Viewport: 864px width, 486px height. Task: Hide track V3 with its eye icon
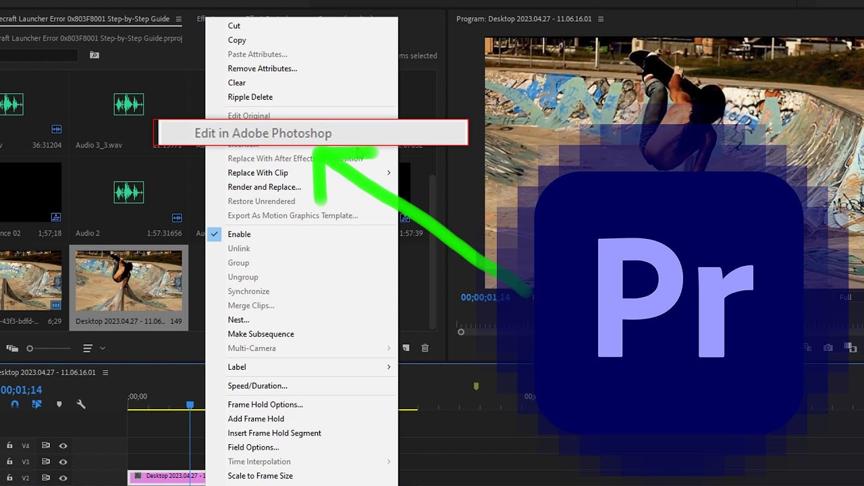pyautogui.click(x=63, y=462)
